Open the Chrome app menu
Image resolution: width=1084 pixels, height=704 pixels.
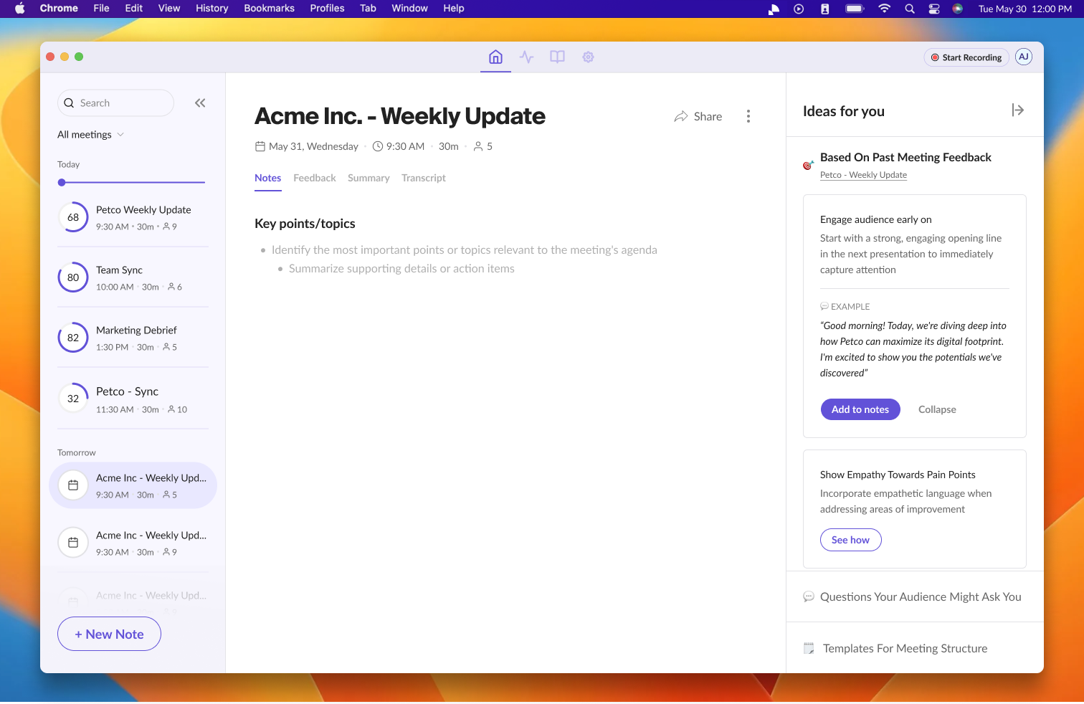pyautogui.click(x=59, y=9)
